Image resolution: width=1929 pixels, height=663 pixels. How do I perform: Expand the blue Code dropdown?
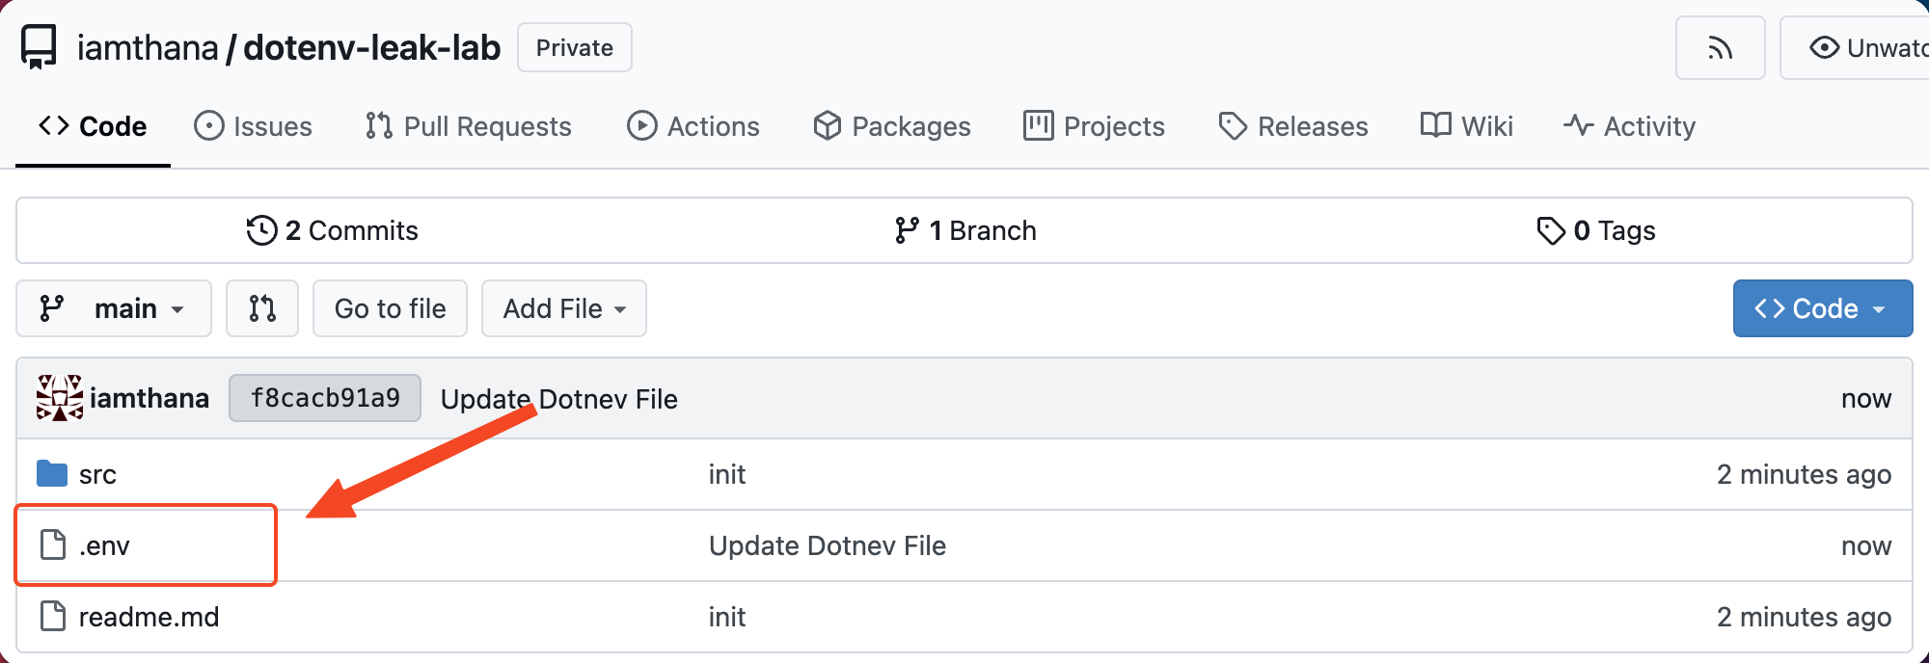(1821, 308)
